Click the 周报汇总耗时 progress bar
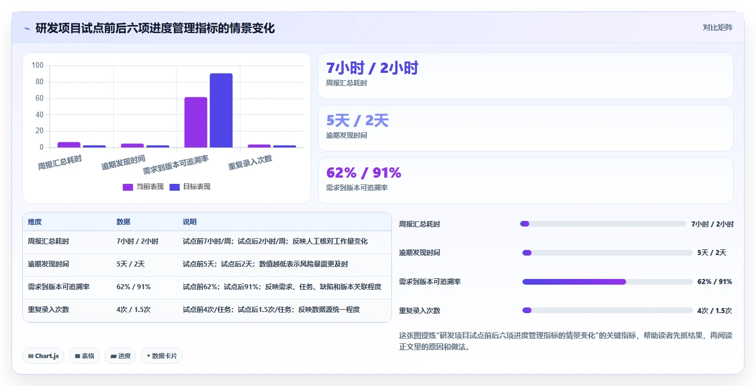This screenshot has height=386, width=756. pos(603,224)
